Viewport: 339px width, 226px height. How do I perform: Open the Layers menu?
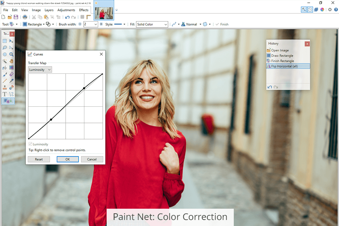click(49, 10)
